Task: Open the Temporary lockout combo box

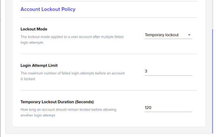Action: 168,35
